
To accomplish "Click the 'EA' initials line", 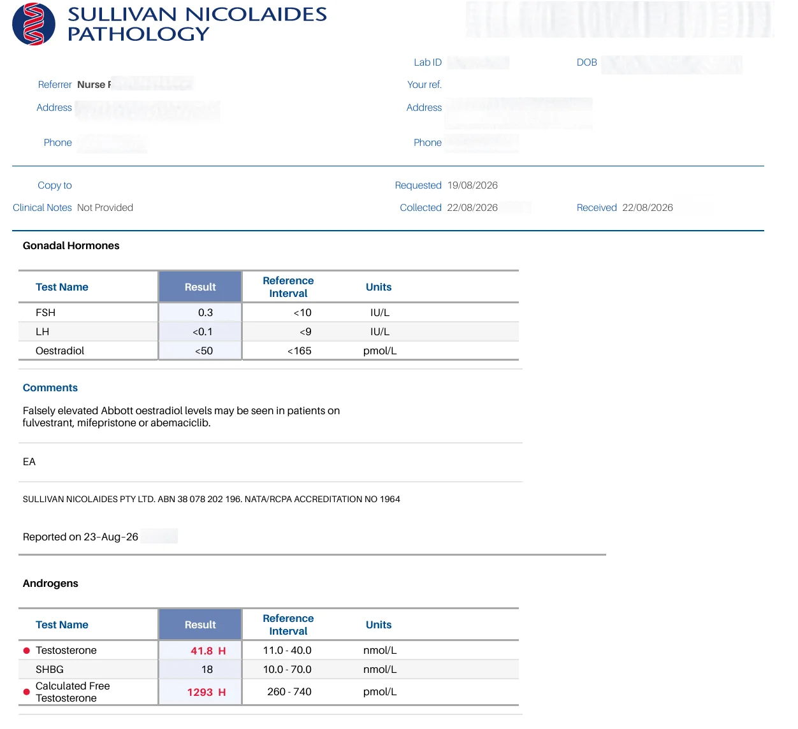I will [x=29, y=462].
